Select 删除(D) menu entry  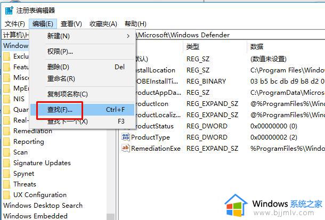(x=83, y=67)
